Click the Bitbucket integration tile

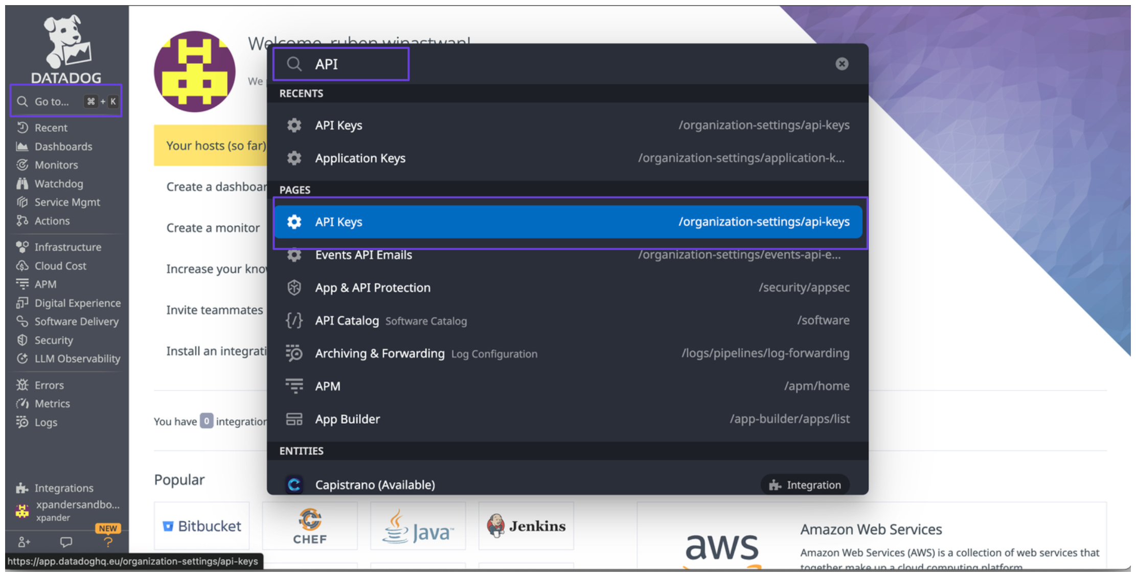[202, 526]
